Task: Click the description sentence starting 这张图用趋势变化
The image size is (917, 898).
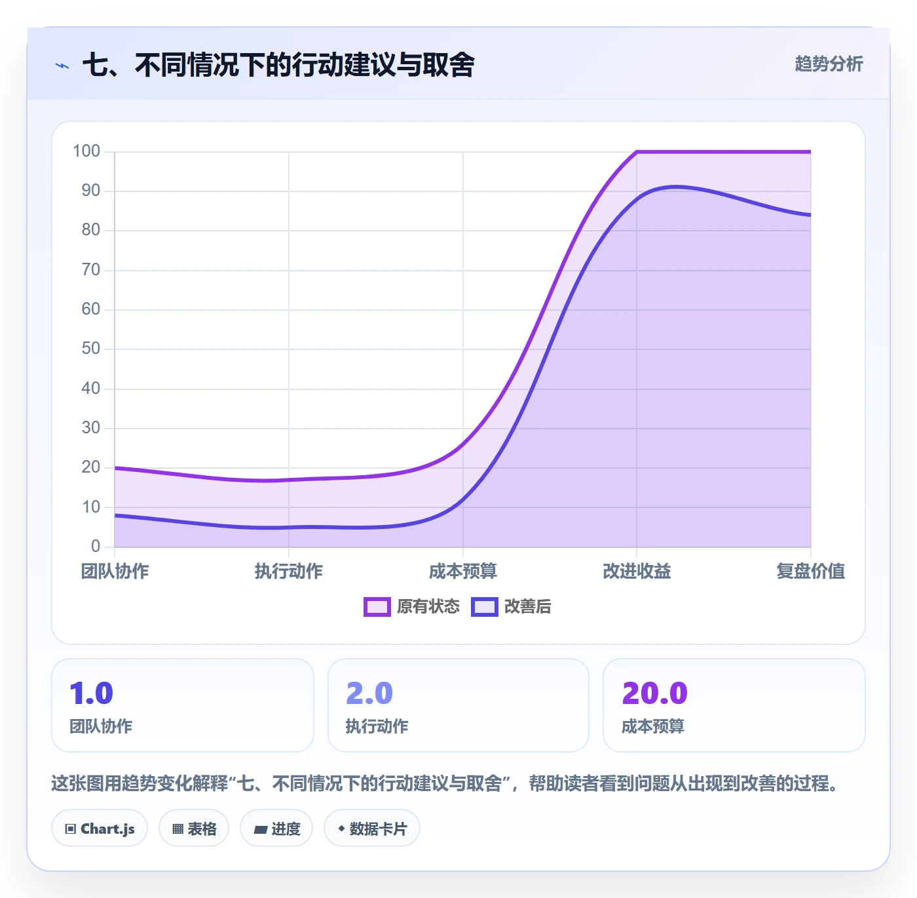Action: 447,783
